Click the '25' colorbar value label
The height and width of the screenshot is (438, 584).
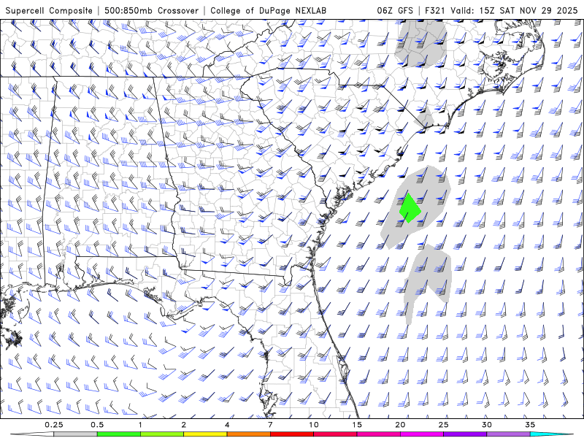pyautogui.click(x=443, y=425)
